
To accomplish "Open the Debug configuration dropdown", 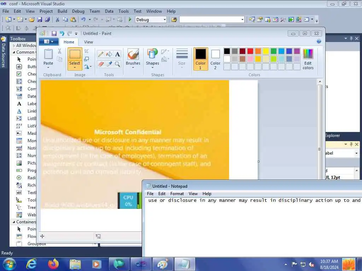I will tap(165, 20).
